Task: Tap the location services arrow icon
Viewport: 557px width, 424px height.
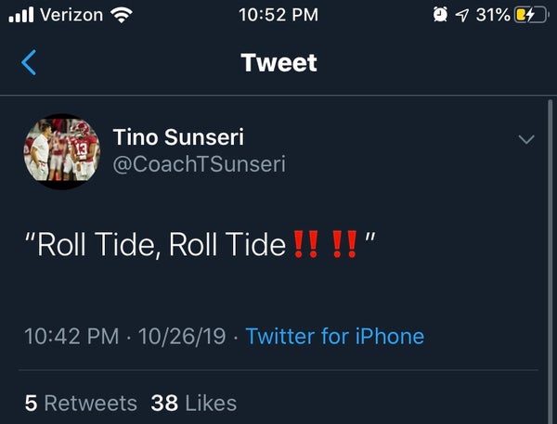Action: [x=461, y=15]
